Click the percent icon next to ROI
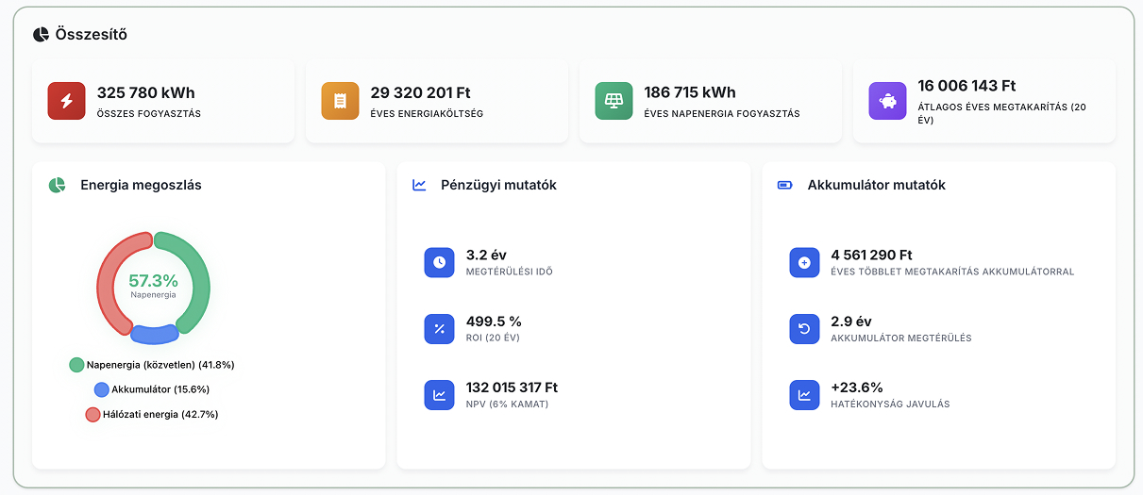This screenshot has height=495, width=1143. coord(439,328)
